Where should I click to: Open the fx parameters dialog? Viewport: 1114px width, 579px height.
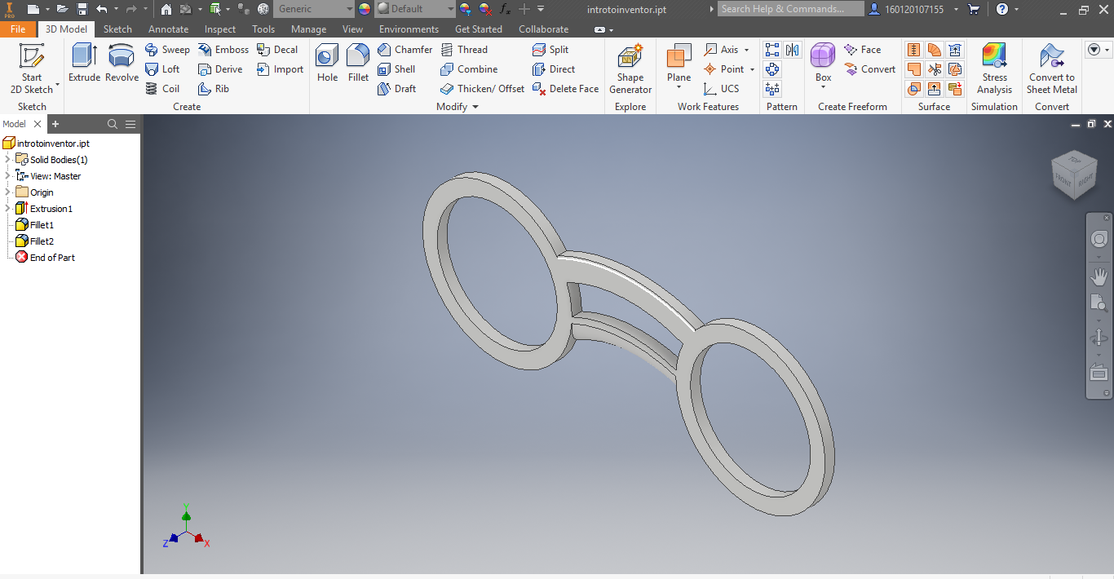[505, 9]
